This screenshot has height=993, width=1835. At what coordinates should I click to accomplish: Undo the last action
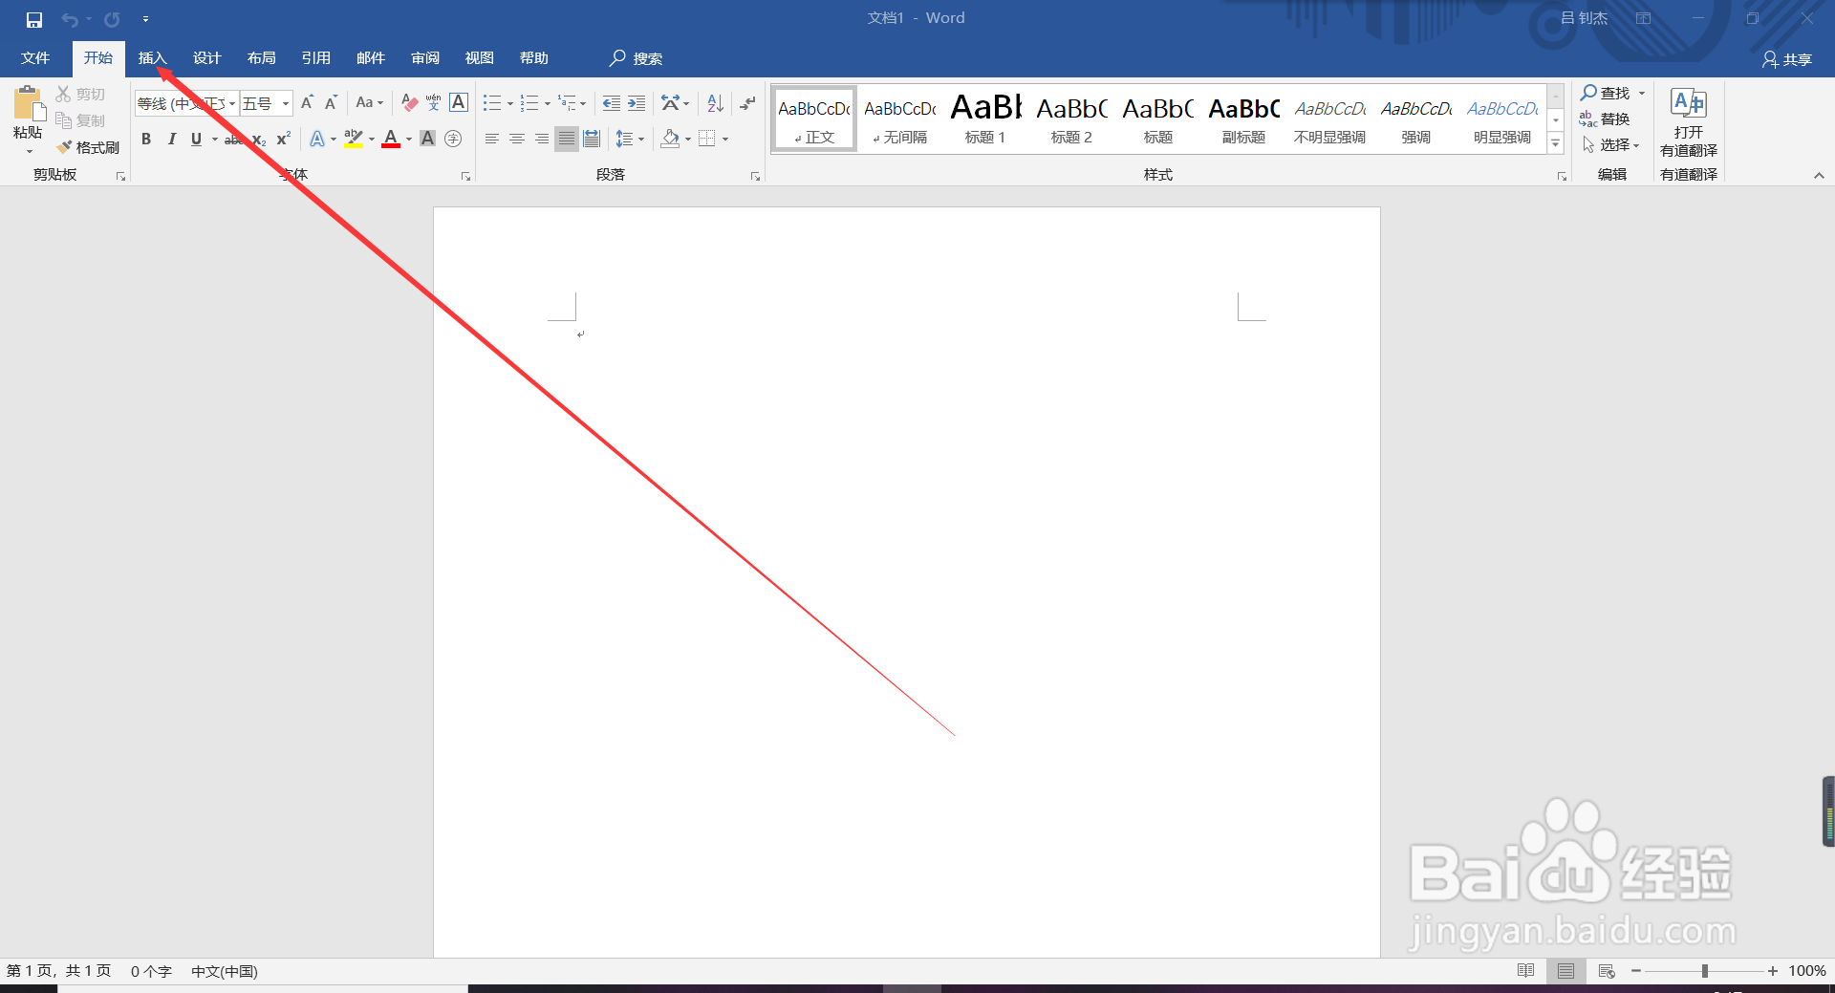pyautogui.click(x=70, y=19)
